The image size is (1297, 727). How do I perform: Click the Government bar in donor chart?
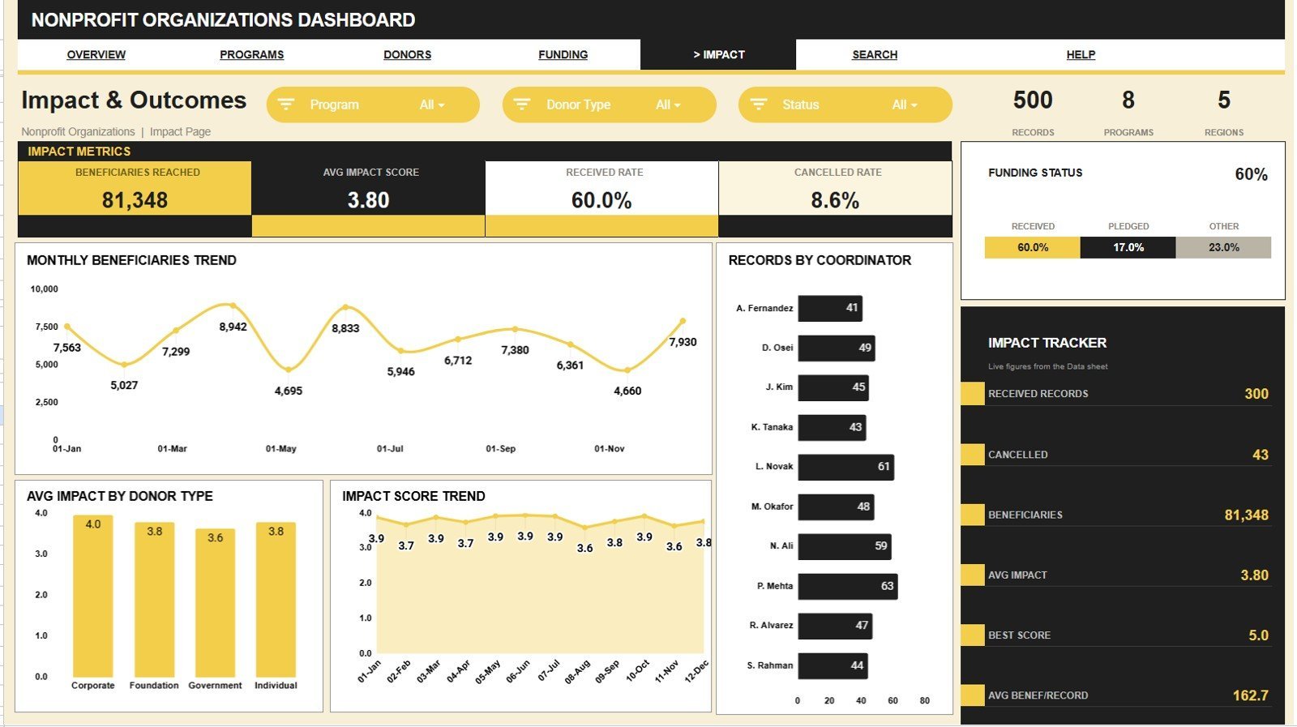tap(215, 603)
